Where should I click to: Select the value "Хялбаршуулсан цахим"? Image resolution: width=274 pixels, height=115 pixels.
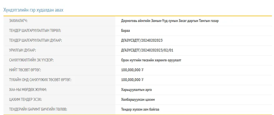point(138,100)
